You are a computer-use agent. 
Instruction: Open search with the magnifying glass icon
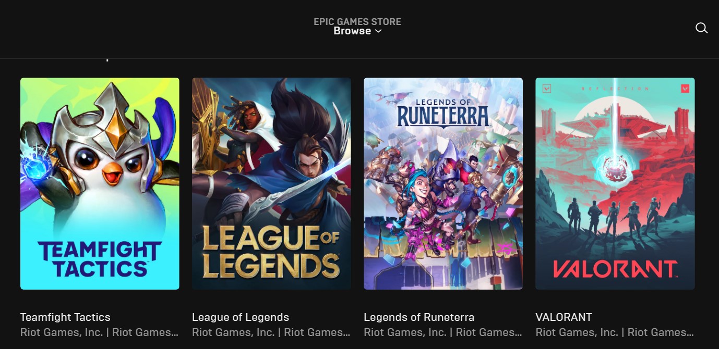pos(701,28)
